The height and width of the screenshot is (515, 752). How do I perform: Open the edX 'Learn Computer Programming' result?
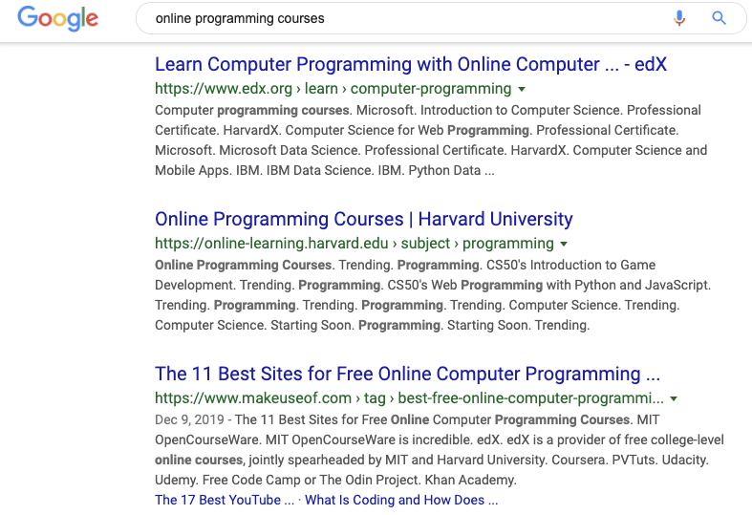[411, 64]
